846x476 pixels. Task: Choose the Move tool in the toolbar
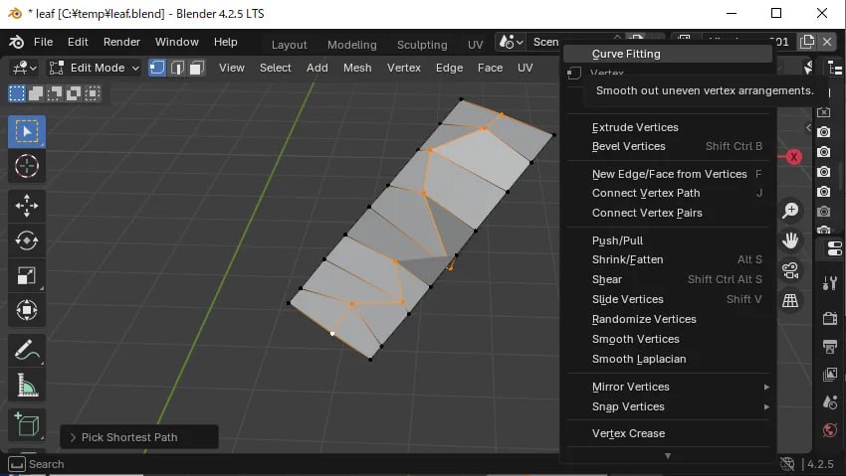pyautogui.click(x=27, y=206)
